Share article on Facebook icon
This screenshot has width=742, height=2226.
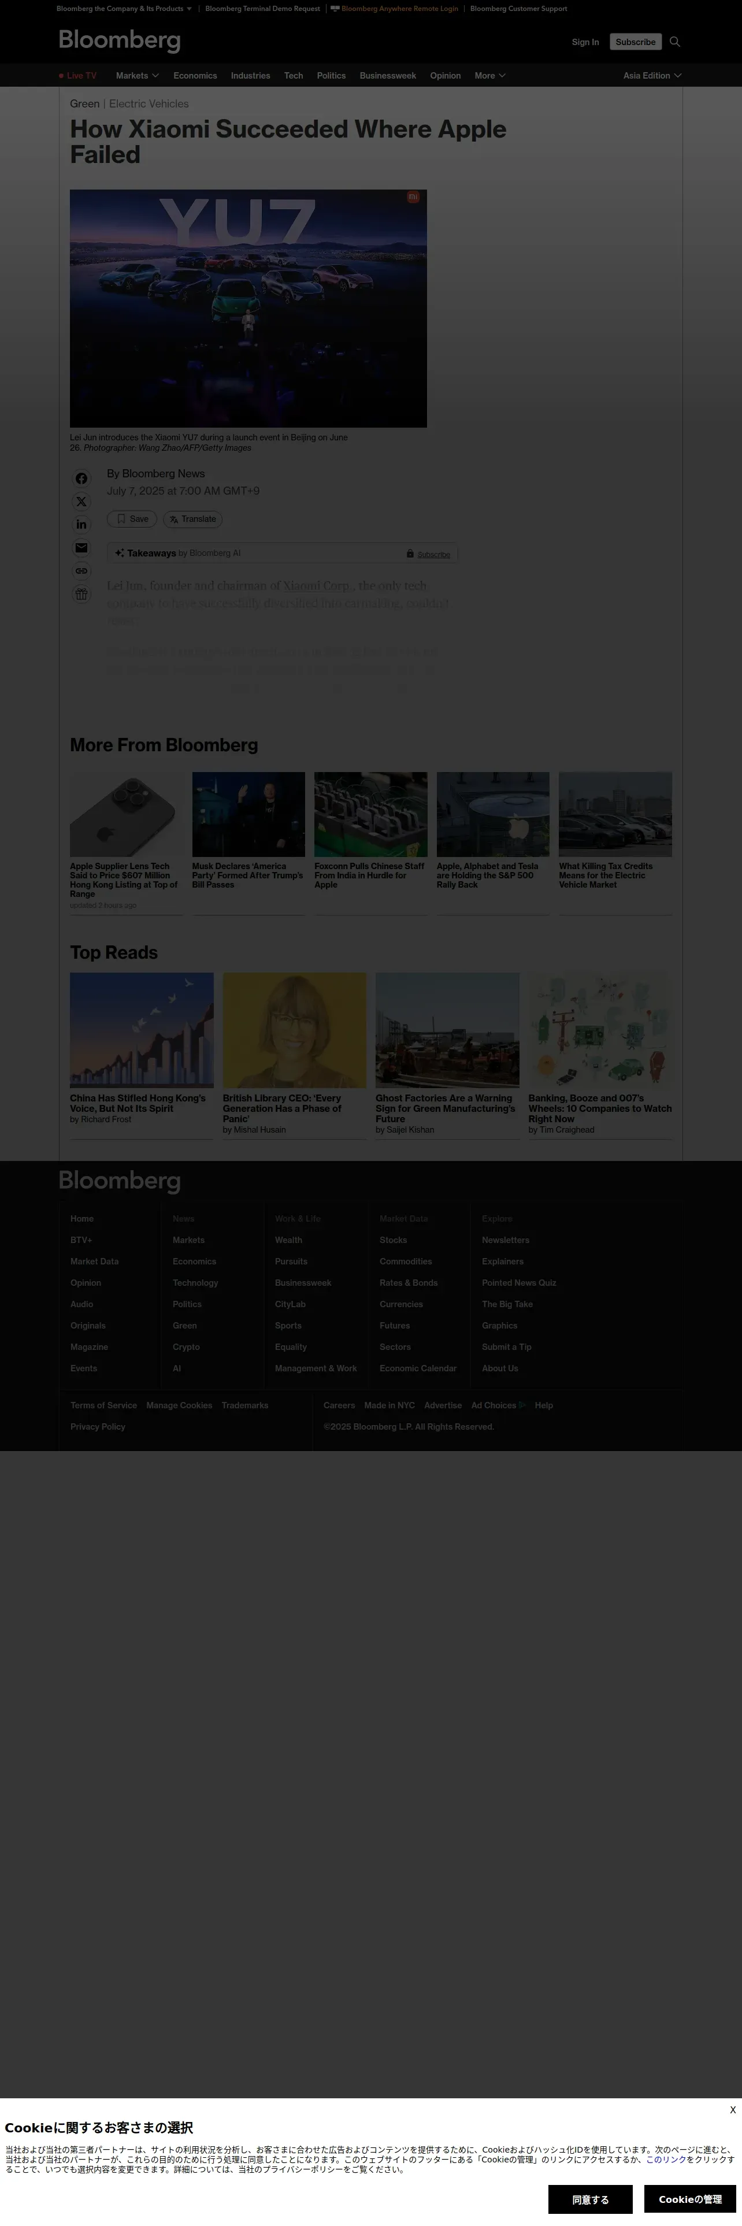[81, 478]
